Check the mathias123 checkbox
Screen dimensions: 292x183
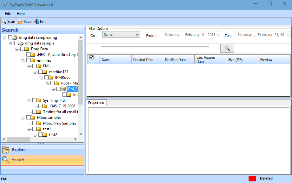pos(40,72)
